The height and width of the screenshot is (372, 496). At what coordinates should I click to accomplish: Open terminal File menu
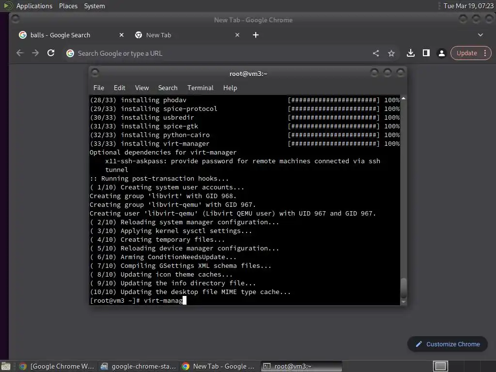(x=99, y=88)
